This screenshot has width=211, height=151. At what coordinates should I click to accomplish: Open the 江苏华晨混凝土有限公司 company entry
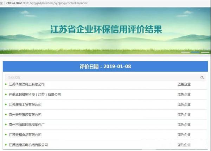[x=27, y=84]
